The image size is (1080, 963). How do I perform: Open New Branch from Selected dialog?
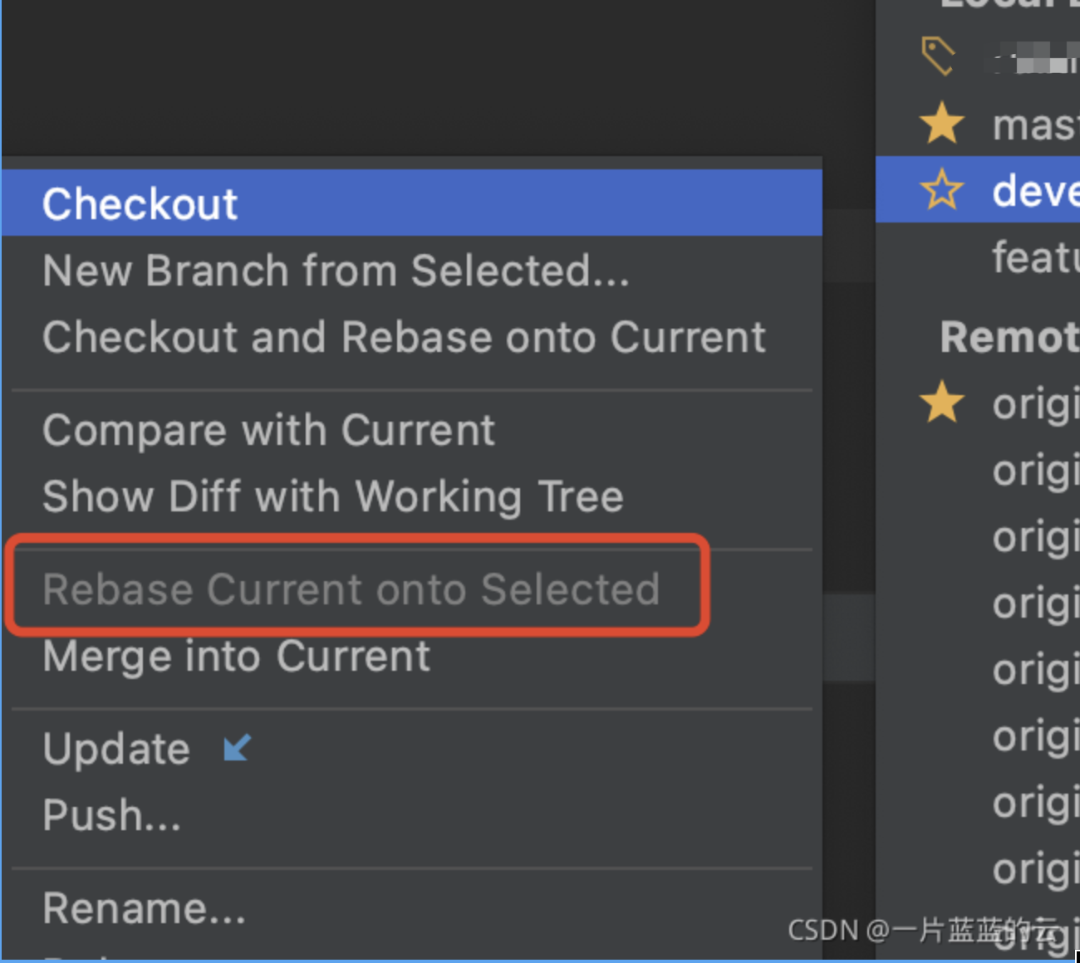[336, 270]
